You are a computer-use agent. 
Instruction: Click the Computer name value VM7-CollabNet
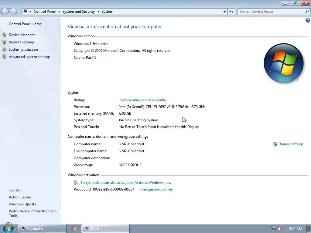(x=132, y=144)
